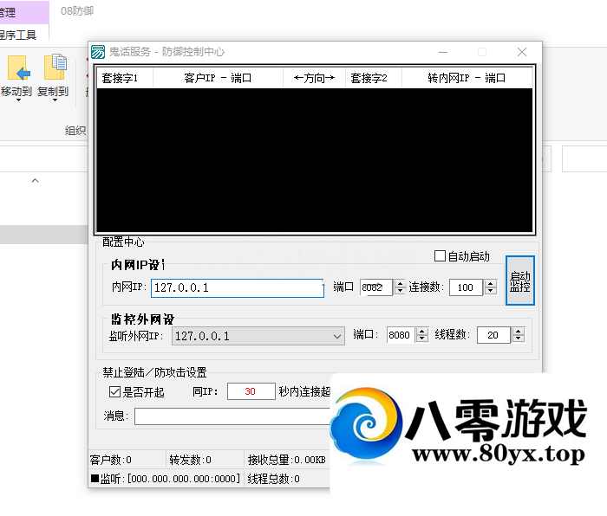Click the 同IP count input field
607x516 pixels.
pyautogui.click(x=250, y=391)
